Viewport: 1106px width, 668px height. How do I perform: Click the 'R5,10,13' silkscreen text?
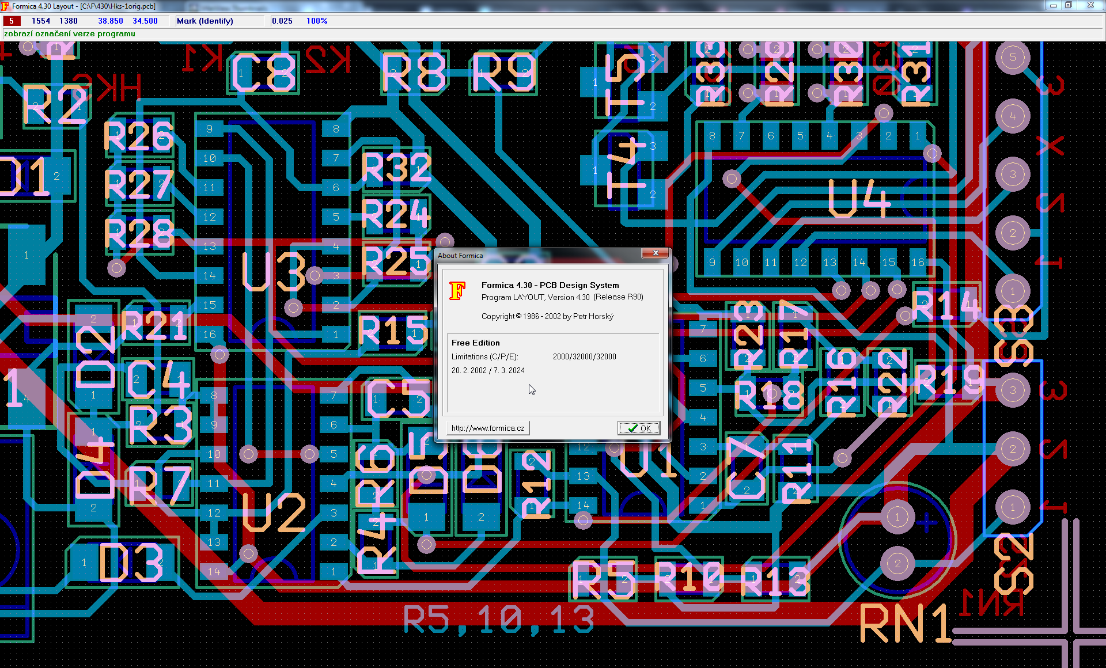(499, 620)
